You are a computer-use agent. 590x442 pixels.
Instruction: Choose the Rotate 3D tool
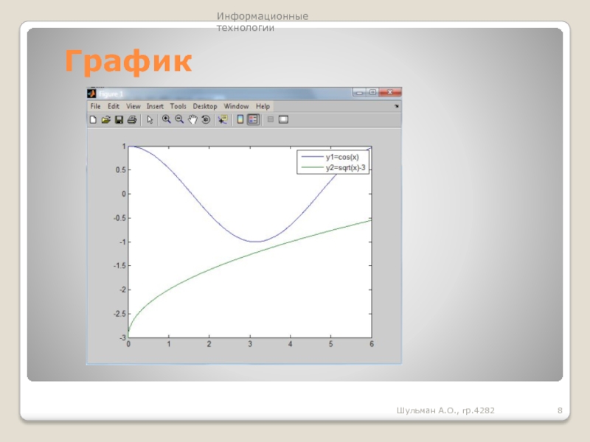206,119
